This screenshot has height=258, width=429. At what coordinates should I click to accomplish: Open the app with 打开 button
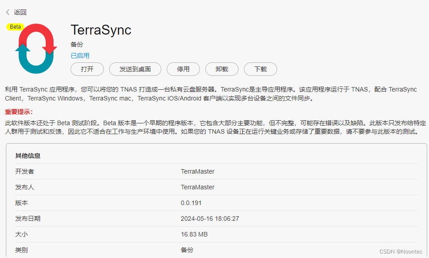pyautogui.click(x=87, y=69)
